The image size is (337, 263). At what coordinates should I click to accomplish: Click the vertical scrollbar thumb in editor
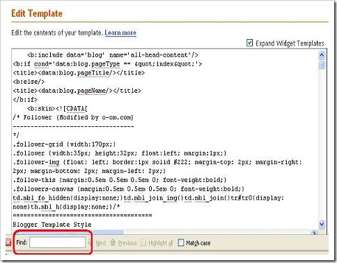click(322, 65)
